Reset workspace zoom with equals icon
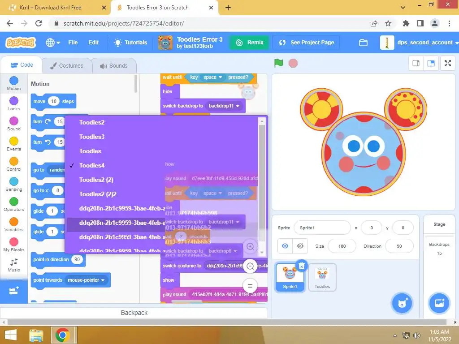Screen dimensions: 459x344 coord(250,285)
